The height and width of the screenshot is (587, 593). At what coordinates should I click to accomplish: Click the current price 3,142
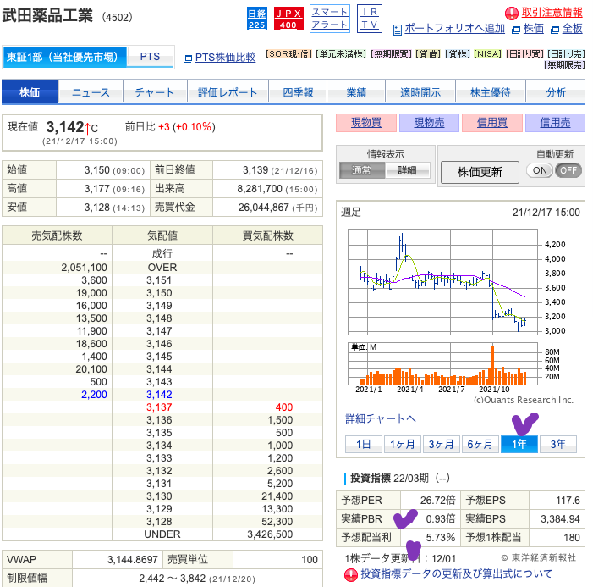(65, 127)
